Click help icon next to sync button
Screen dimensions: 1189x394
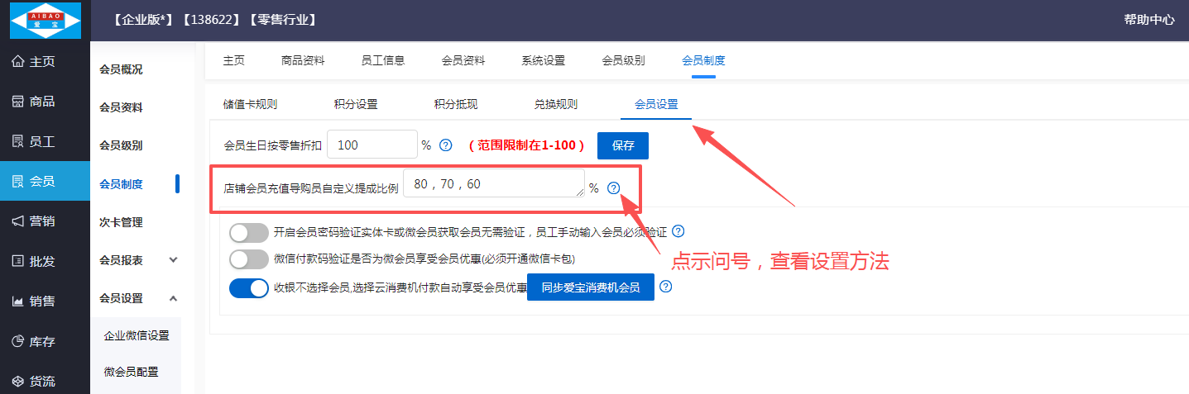665,287
